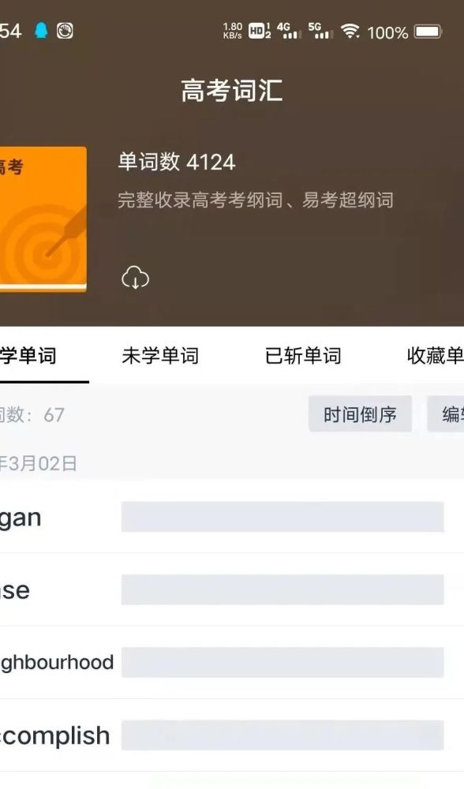
Task: Select the currently active 学单词 tab
Action: (x=28, y=356)
